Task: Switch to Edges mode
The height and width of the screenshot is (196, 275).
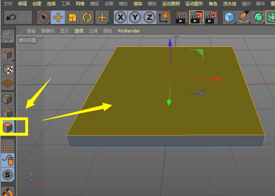Action: click(8, 112)
